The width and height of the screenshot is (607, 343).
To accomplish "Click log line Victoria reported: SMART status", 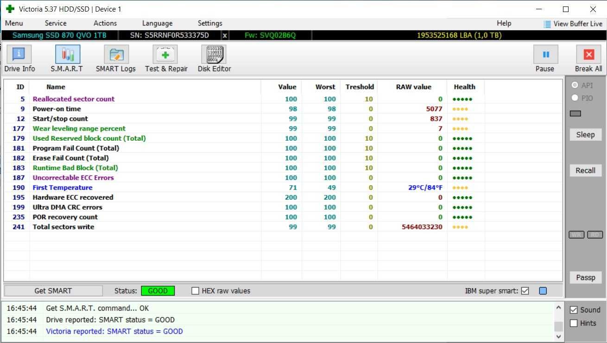I will tap(114, 331).
